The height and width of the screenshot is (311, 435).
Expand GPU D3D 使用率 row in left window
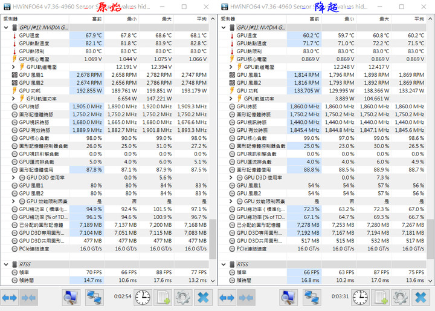point(13,178)
